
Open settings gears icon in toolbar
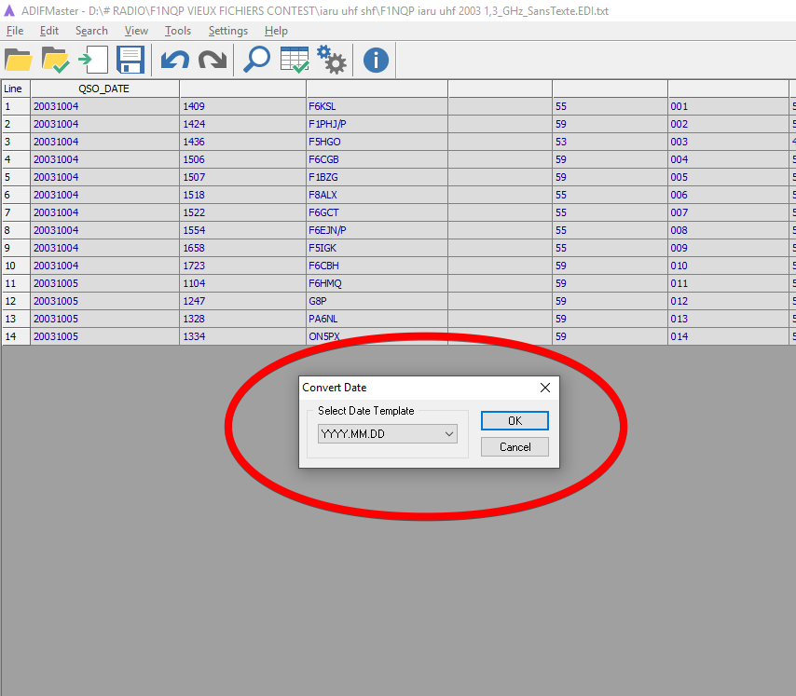pyautogui.click(x=332, y=61)
